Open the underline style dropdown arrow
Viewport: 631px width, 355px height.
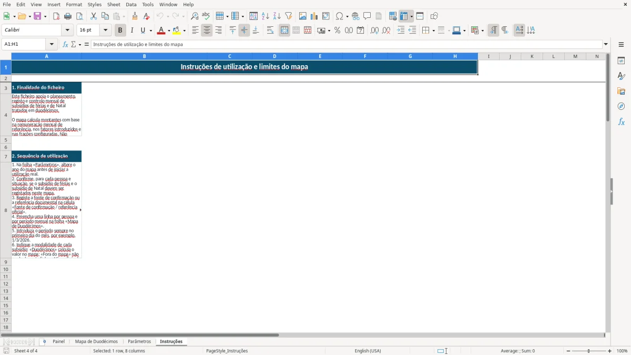(150, 31)
